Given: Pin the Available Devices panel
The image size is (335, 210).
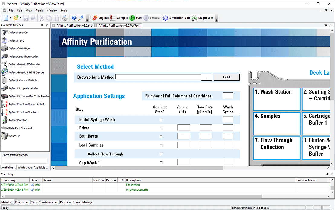Looking at the screenshot, I should (x=42, y=25).
